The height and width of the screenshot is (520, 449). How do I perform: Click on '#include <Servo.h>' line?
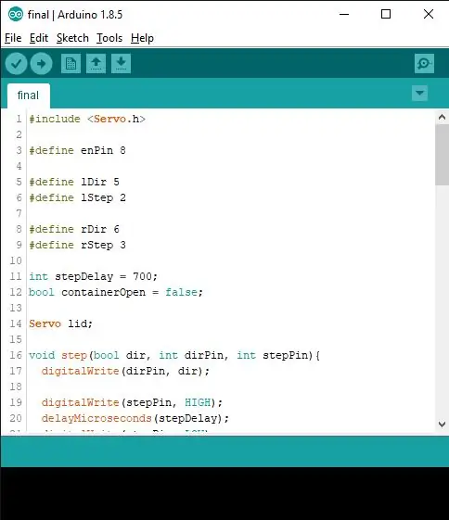click(x=87, y=119)
